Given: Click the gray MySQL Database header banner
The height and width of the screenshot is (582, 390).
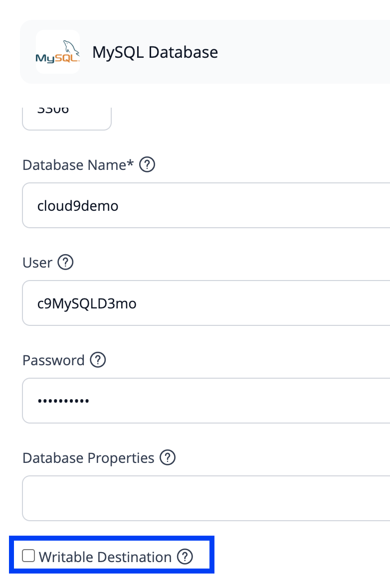Looking at the screenshot, I should click(205, 52).
